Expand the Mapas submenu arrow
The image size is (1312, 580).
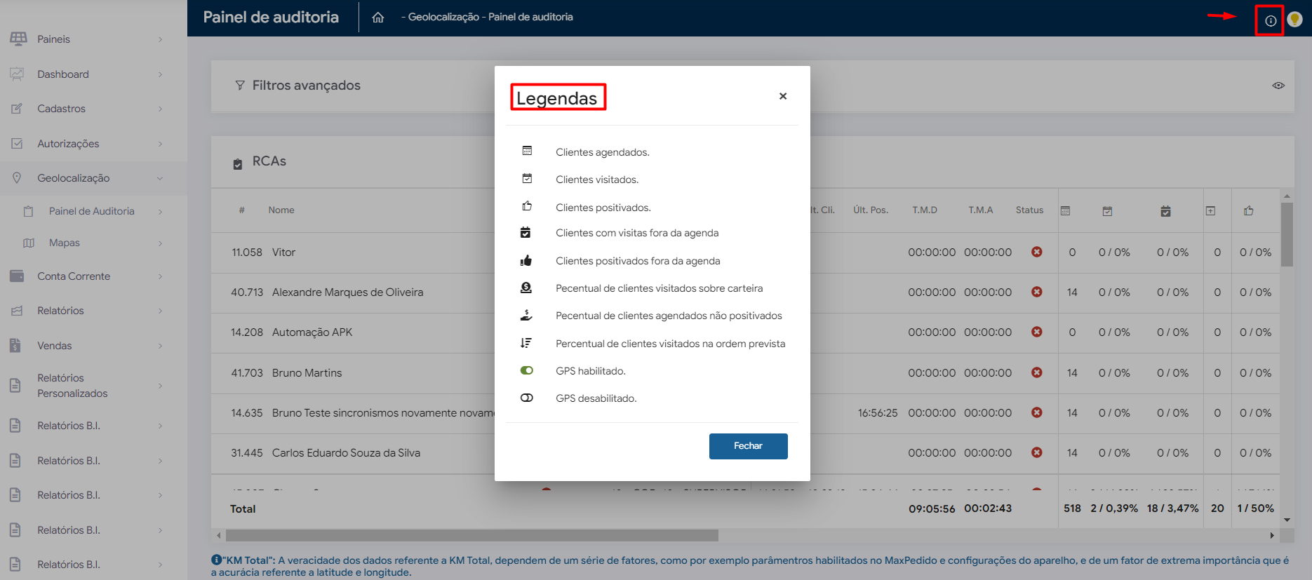coord(160,243)
